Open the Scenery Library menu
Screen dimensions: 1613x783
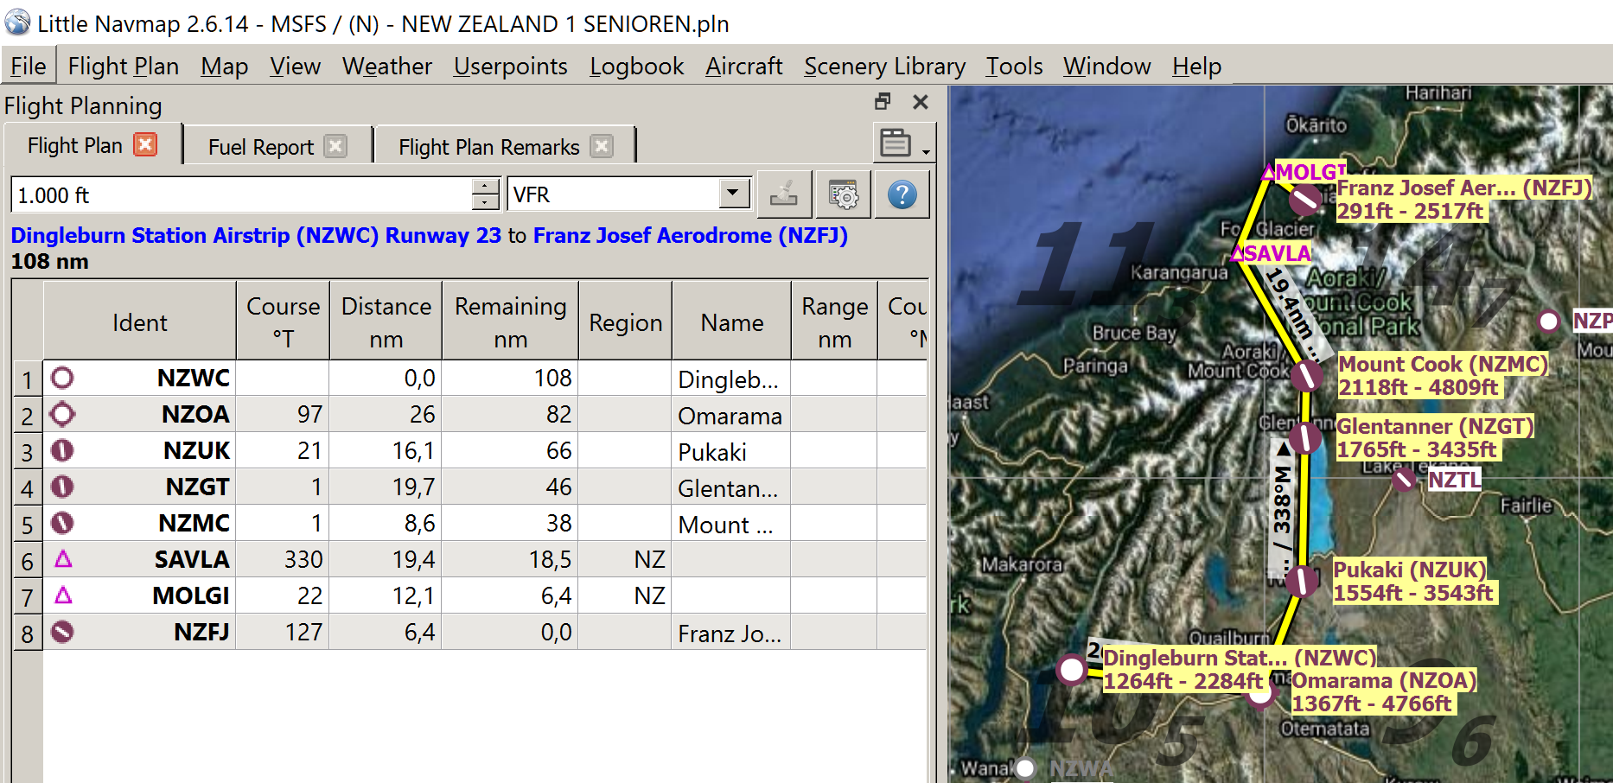click(884, 66)
